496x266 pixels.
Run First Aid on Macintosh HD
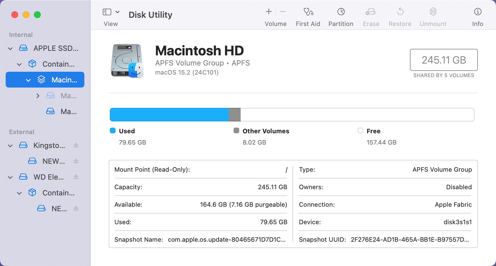point(308,16)
